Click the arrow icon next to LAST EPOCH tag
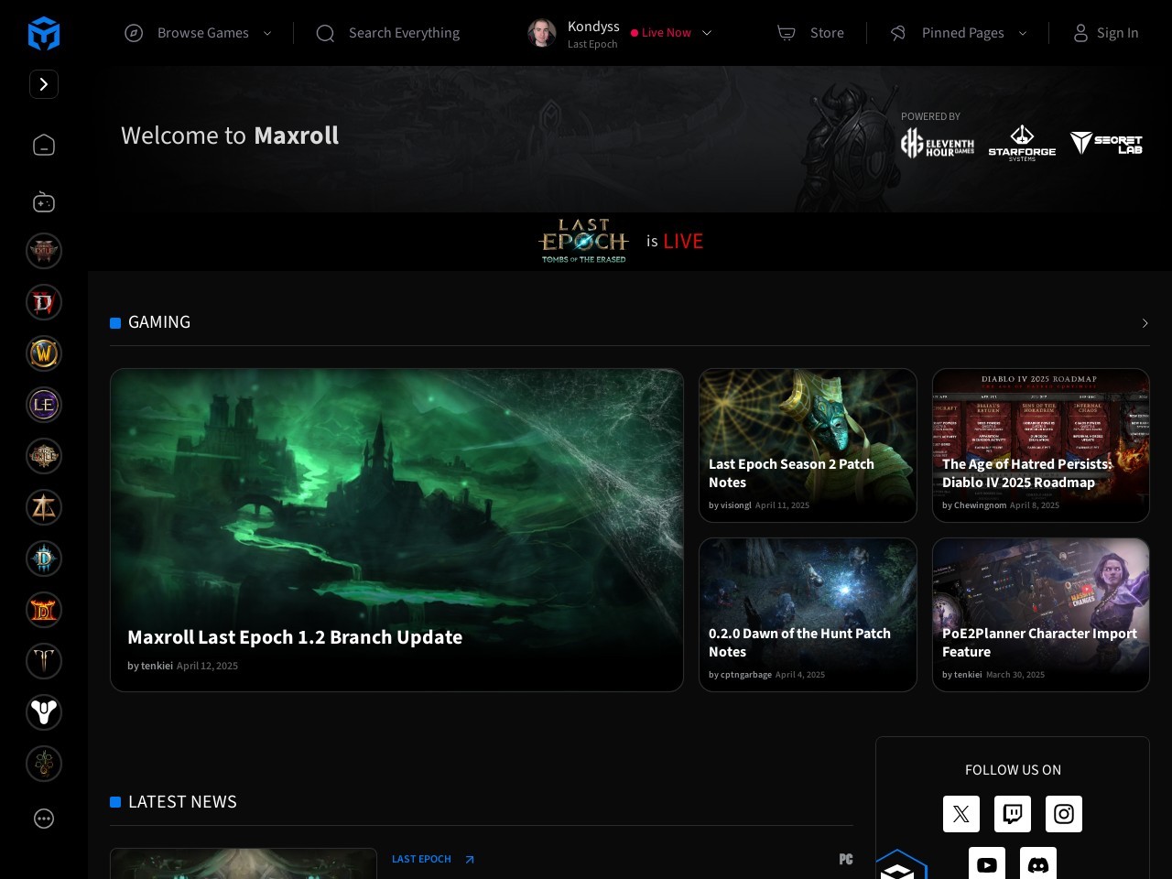The height and width of the screenshot is (879, 1172). click(470, 860)
